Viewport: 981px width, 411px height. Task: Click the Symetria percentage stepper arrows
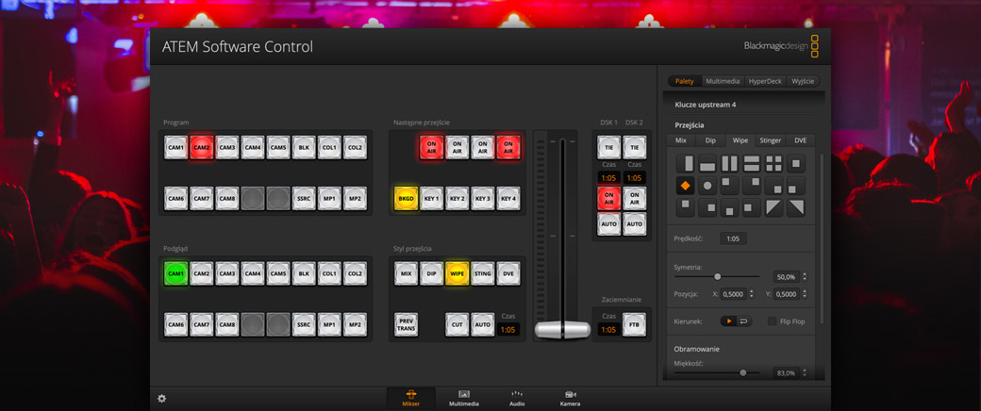click(804, 277)
